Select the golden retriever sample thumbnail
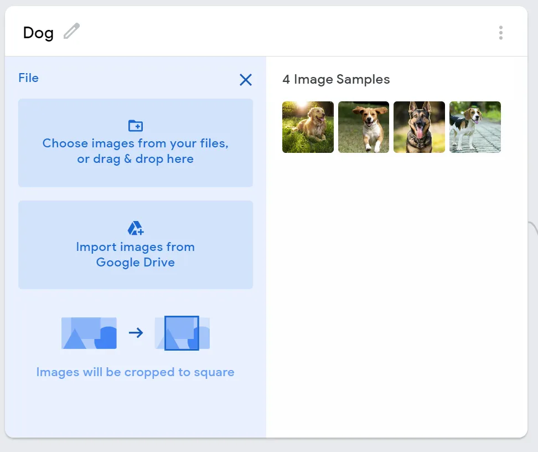538x452 pixels. coord(308,127)
